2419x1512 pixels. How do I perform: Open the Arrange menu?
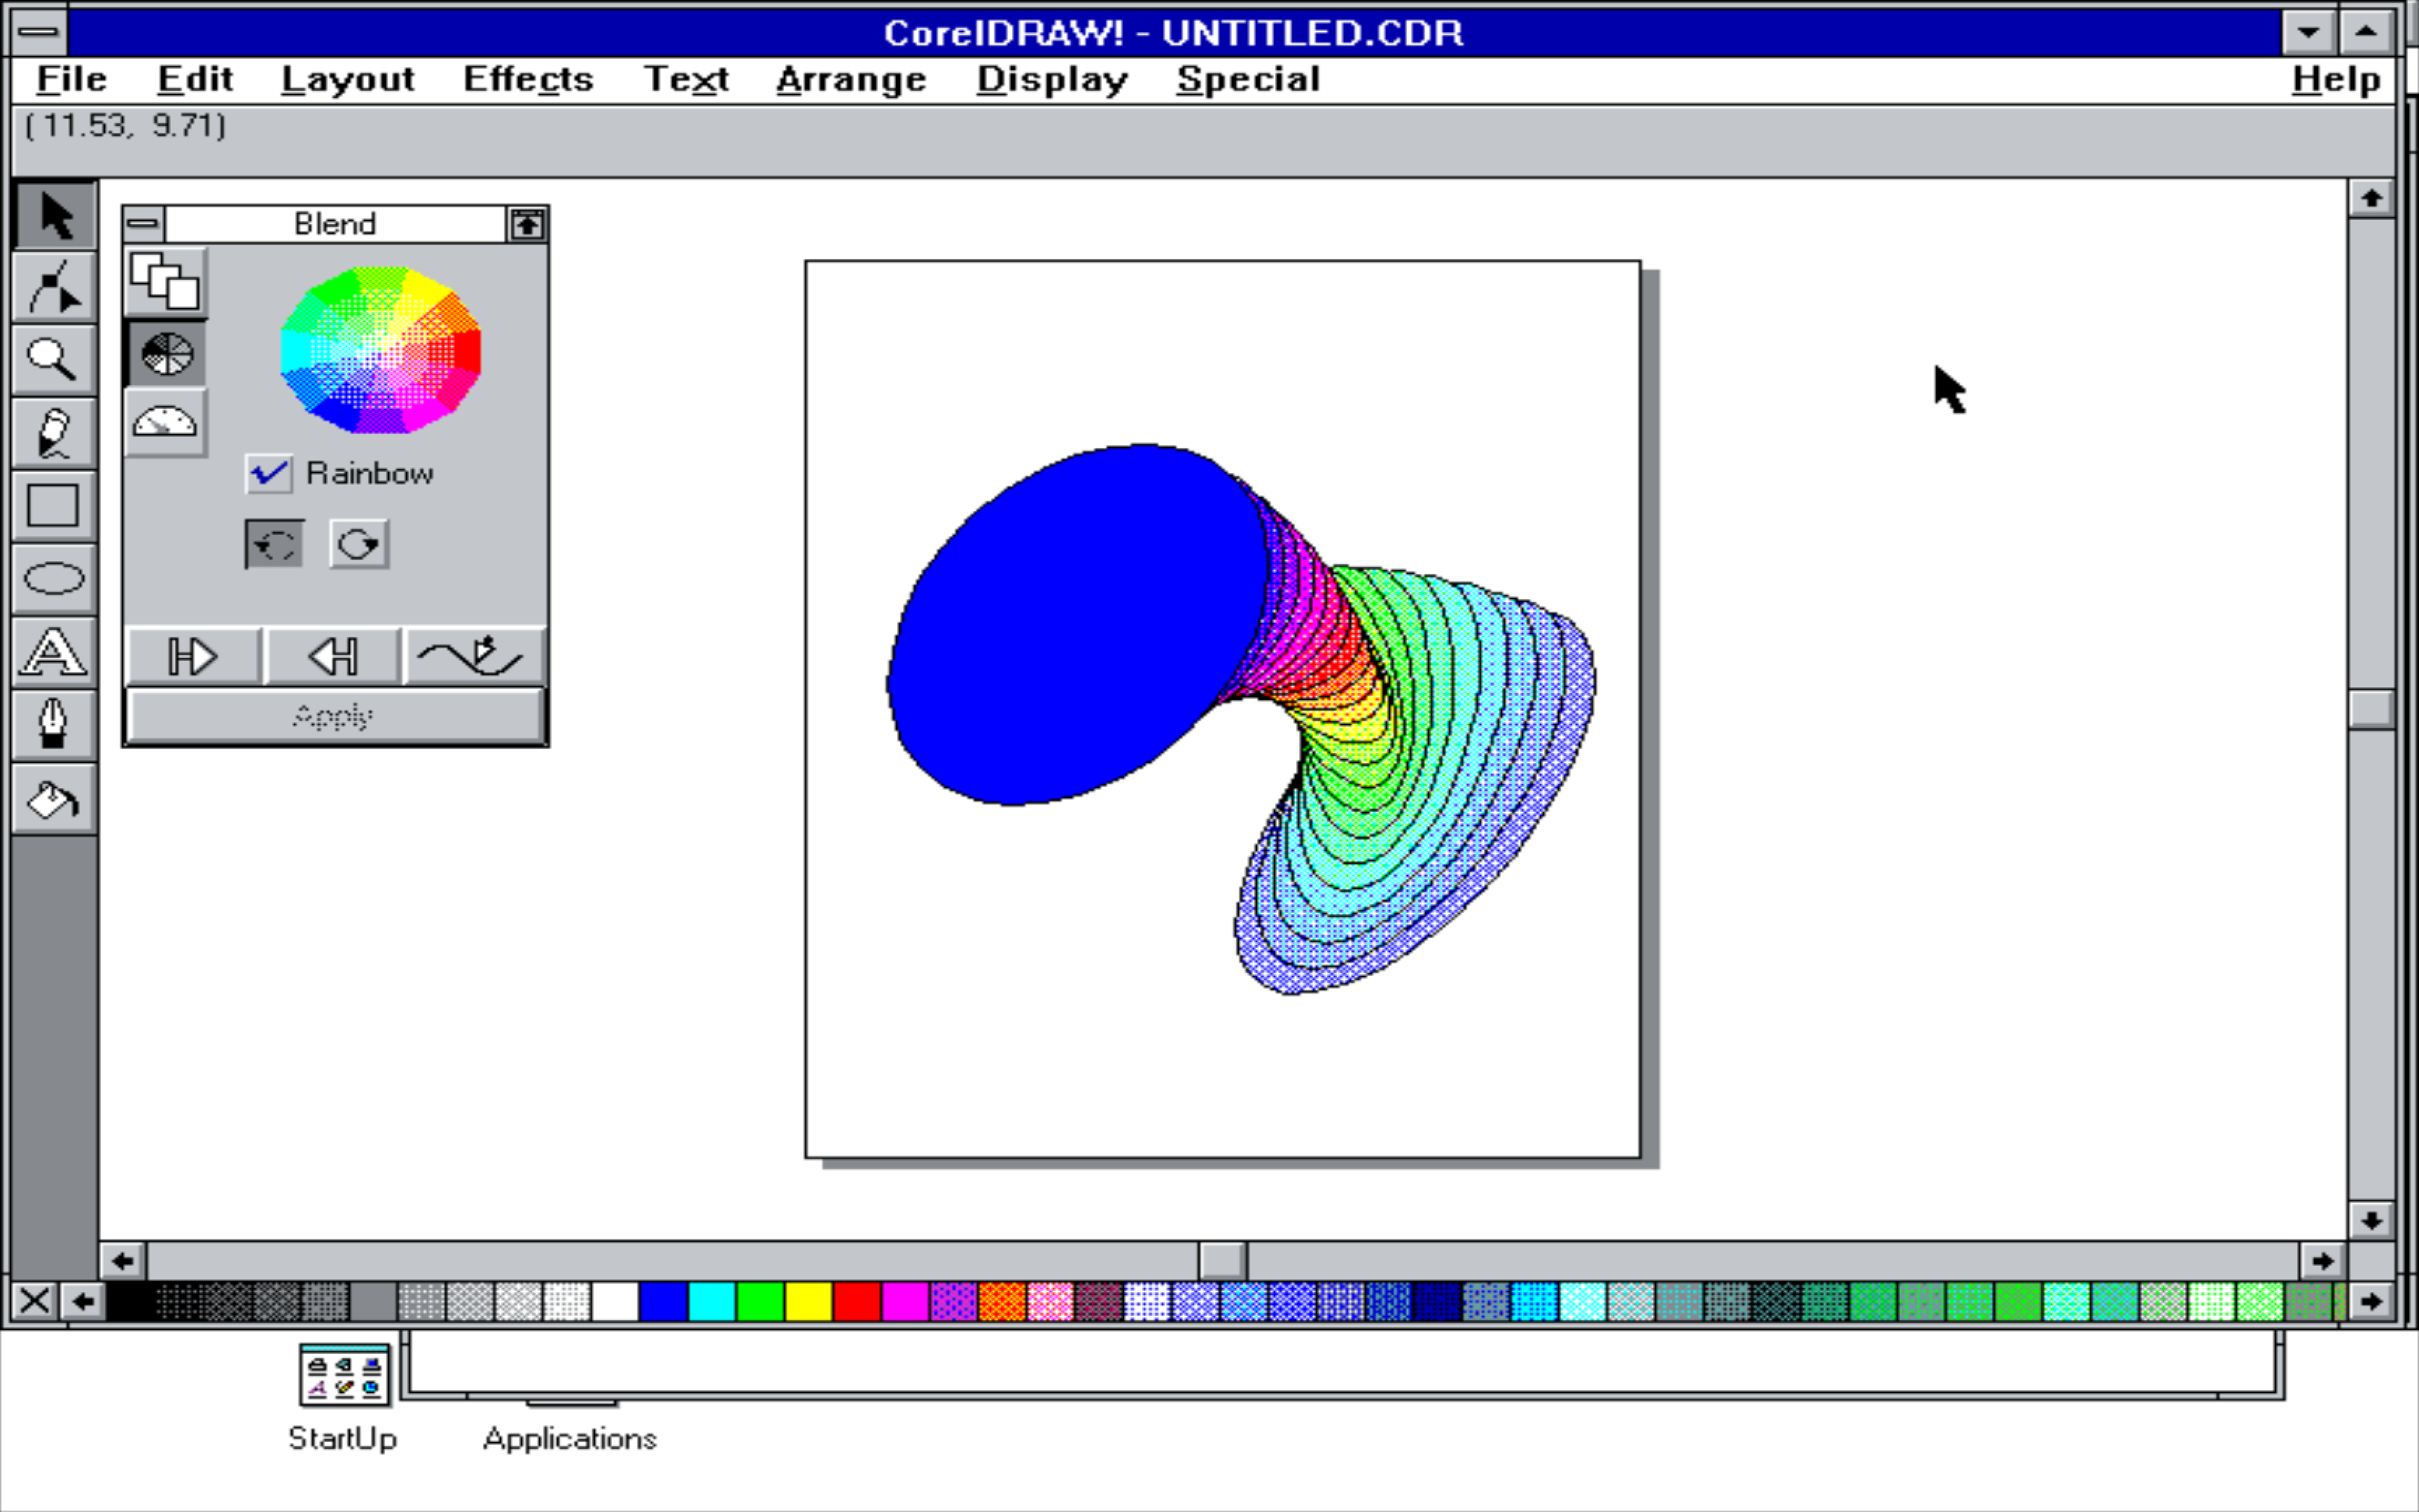pos(852,79)
